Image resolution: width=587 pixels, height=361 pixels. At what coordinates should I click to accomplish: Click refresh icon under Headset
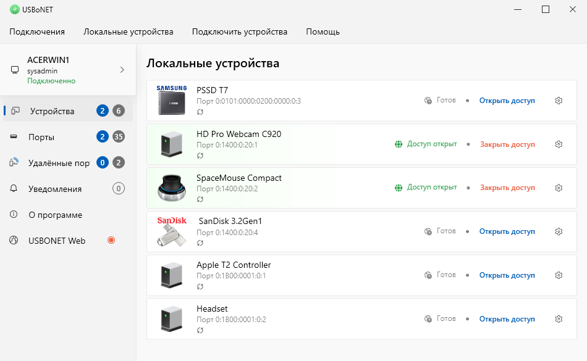point(200,330)
